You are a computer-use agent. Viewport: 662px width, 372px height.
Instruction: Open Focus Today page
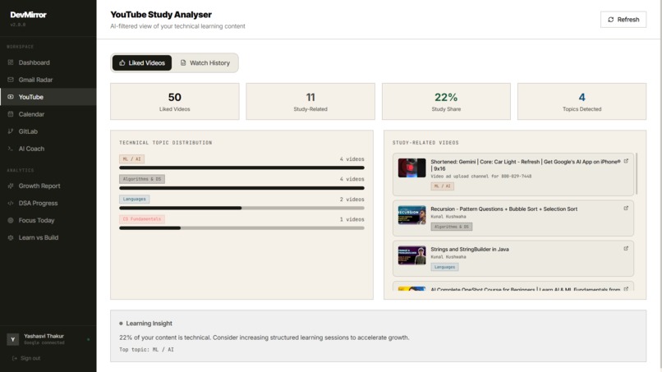pyautogui.click(x=48, y=220)
